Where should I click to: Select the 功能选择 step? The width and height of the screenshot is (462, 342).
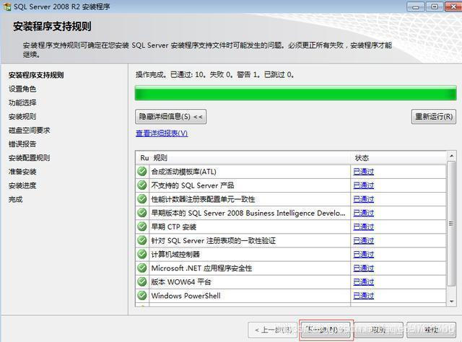[x=22, y=102]
